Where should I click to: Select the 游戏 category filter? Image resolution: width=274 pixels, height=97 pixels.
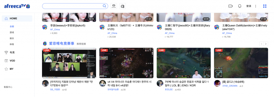point(12,32)
